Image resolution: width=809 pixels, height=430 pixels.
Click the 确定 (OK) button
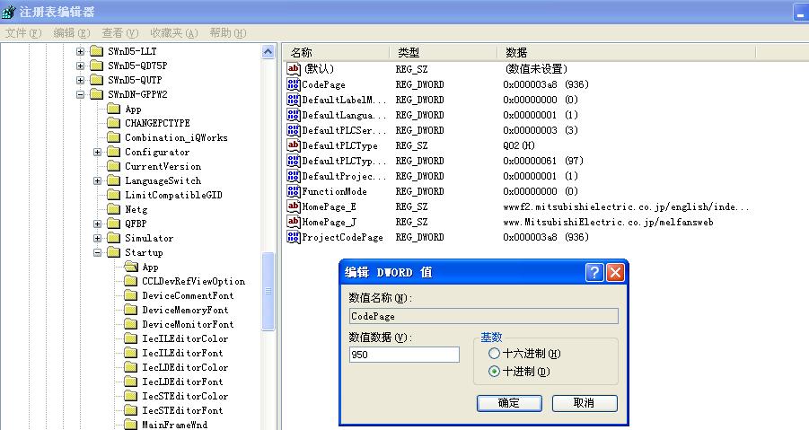click(x=509, y=403)
